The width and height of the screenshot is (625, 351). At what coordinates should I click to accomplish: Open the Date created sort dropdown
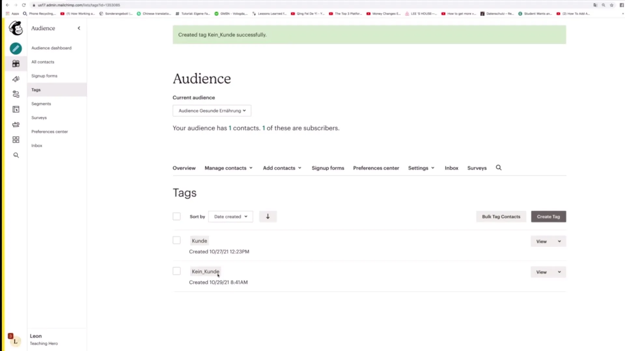230,216
